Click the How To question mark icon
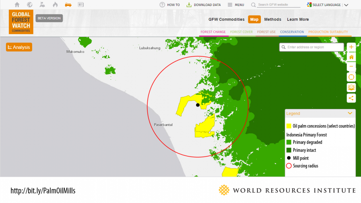Screen dimensions: 361x203 coord(162,5)
